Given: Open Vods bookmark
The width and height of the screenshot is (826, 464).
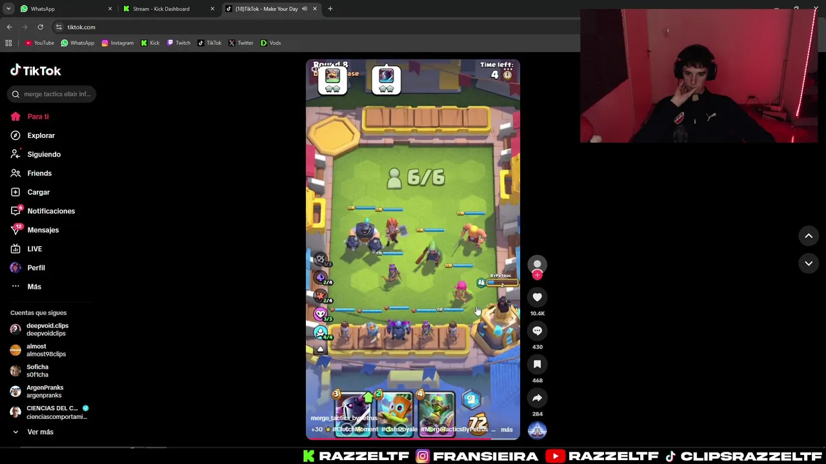Looking at the screenshot, I should pyautogui.click(x=270, y=43).
